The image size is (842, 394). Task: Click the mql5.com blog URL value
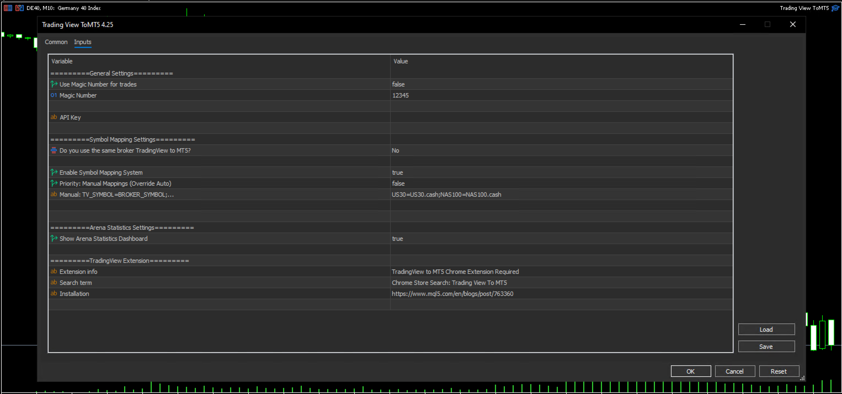tap(452, 294)
